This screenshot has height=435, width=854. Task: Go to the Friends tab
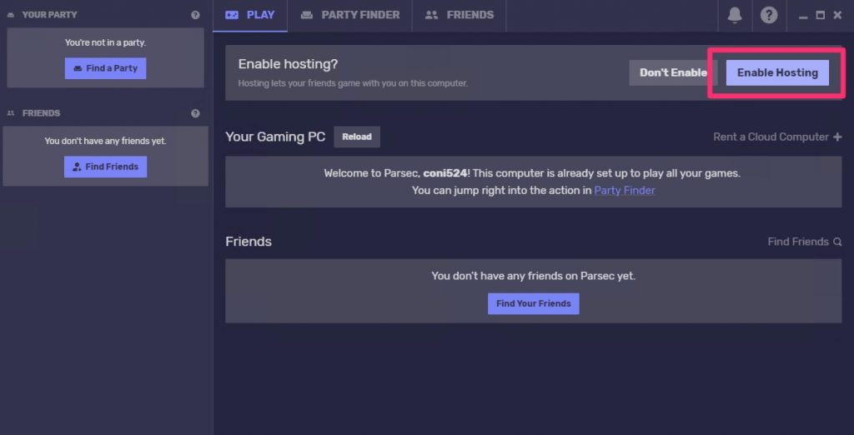tap(460, 15)
